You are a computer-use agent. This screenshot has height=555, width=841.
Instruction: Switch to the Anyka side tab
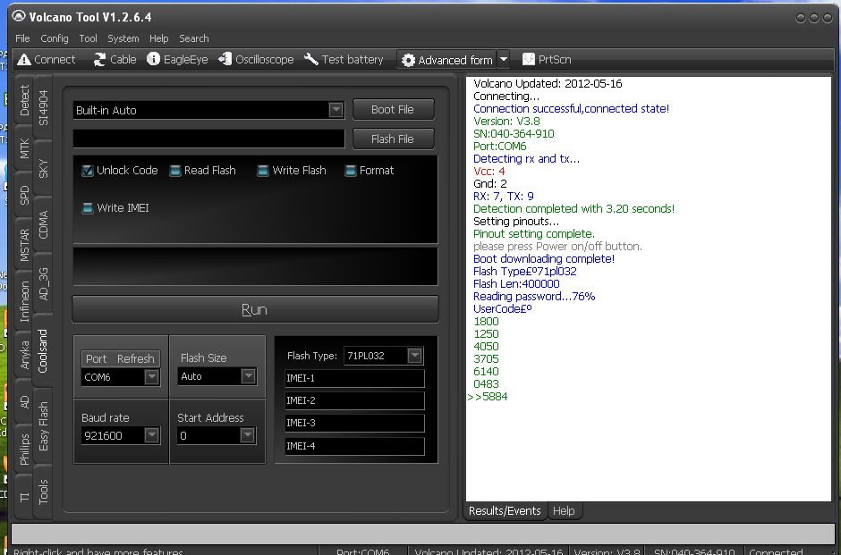24,355
